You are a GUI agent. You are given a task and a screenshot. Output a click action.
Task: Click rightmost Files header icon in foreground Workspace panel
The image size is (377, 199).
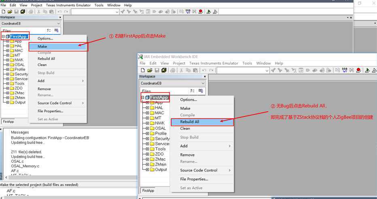pyautogui.click(x=201, y=91)
